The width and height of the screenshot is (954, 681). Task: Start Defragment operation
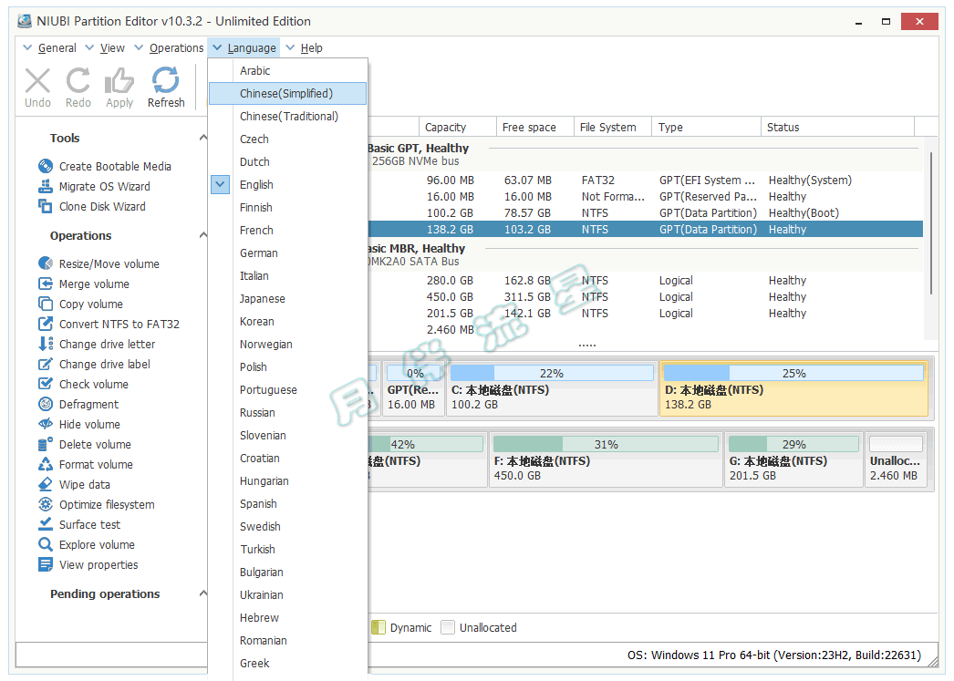click(78, 404)
